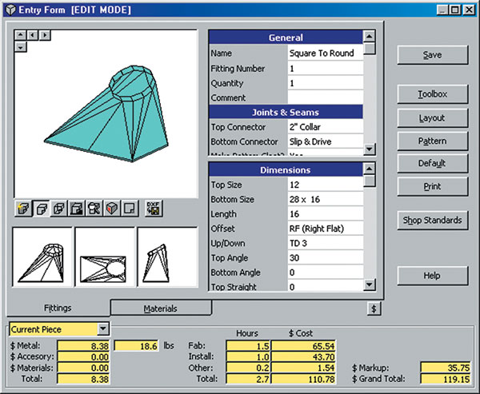Click the Top Size value field

324,185
